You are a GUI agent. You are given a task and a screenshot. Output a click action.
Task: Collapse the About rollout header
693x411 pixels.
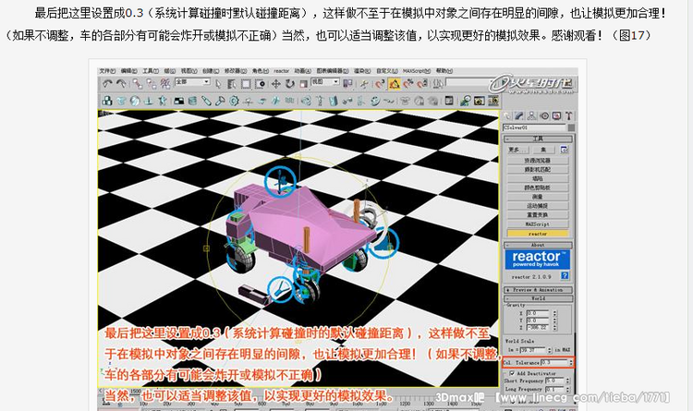pyautogui.click(x=538, y=245)
